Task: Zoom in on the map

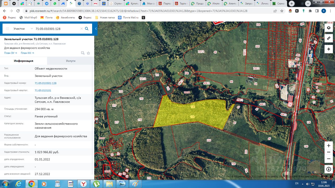Action: coord(329,146)
